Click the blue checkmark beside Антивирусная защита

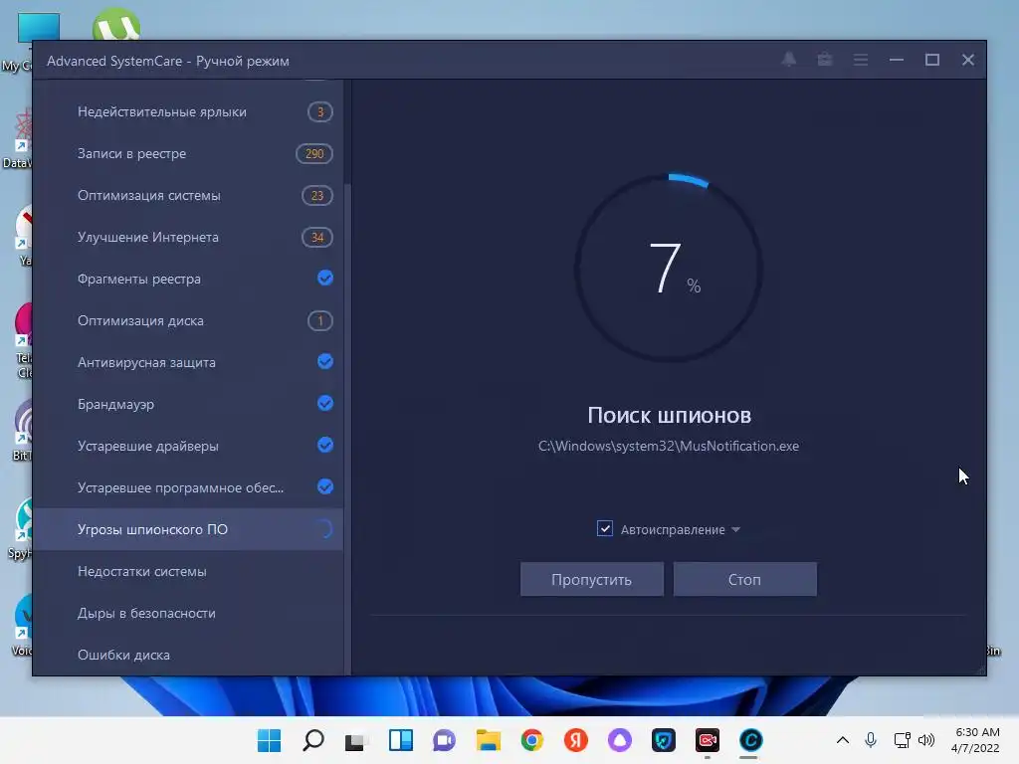click(x=325, y=361)
